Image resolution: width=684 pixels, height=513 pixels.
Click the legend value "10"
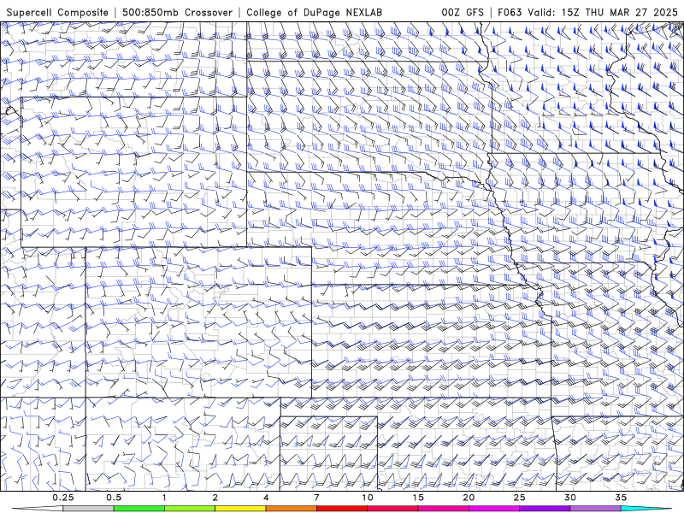point(368,498)
